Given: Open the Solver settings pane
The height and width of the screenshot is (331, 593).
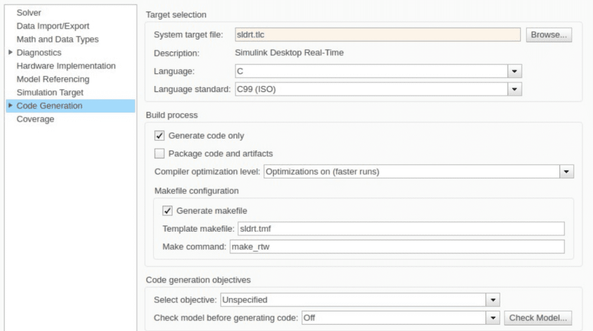Looking at the screenshot, I should (29, 13).
